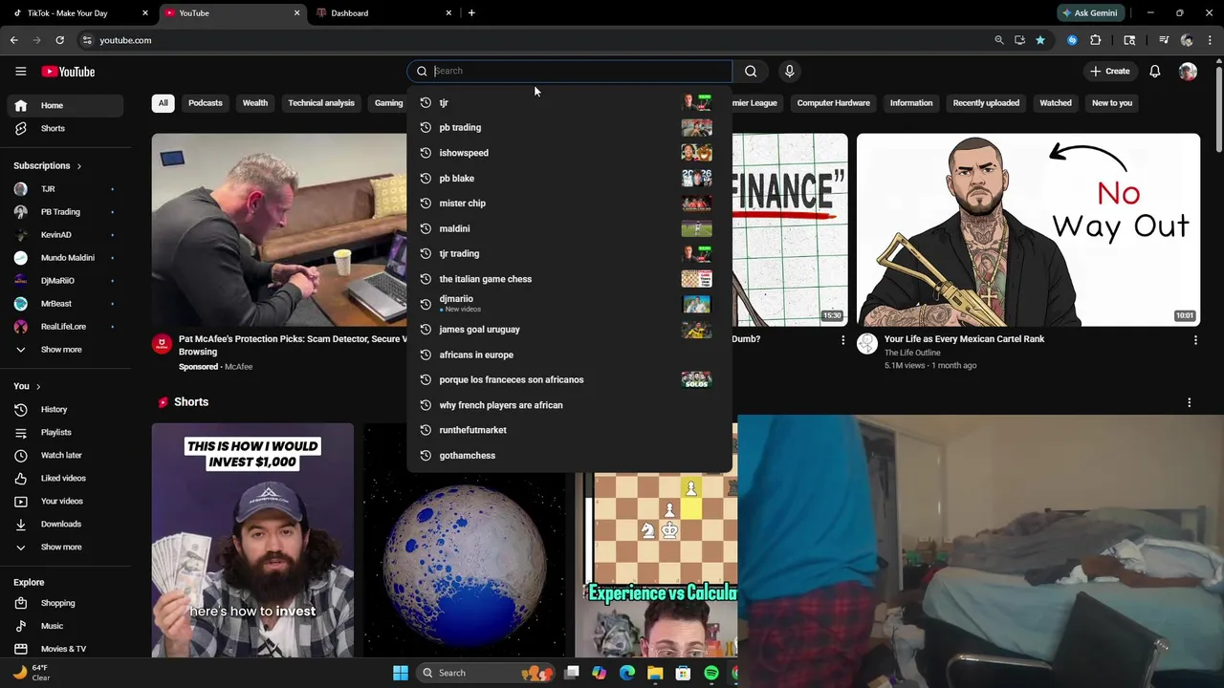This screenshot has width=1224, height=688.
Task: Click Ask Gemini button
Action: (1090, 13)
